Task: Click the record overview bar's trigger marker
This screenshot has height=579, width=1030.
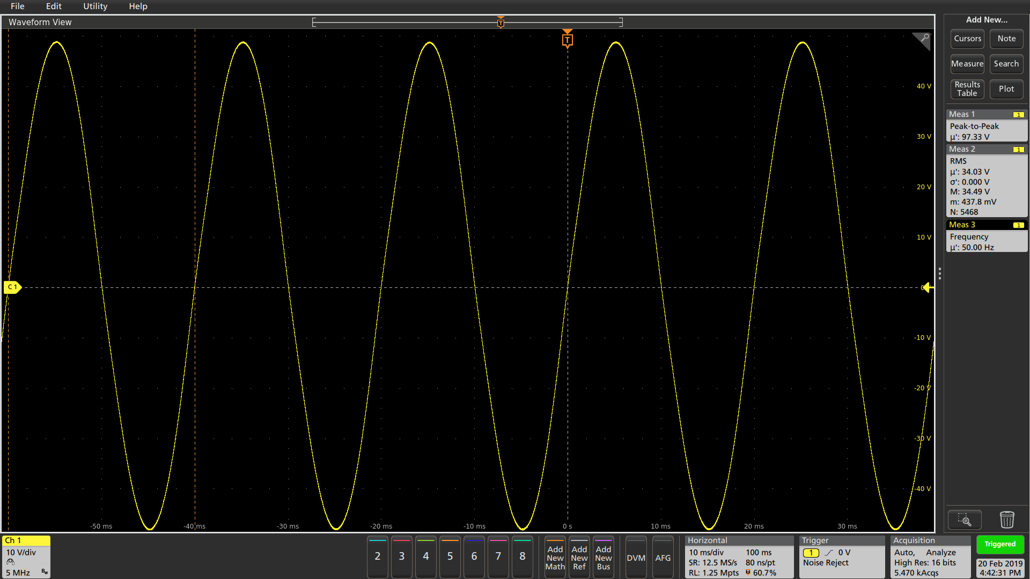Action: [501, 23]
